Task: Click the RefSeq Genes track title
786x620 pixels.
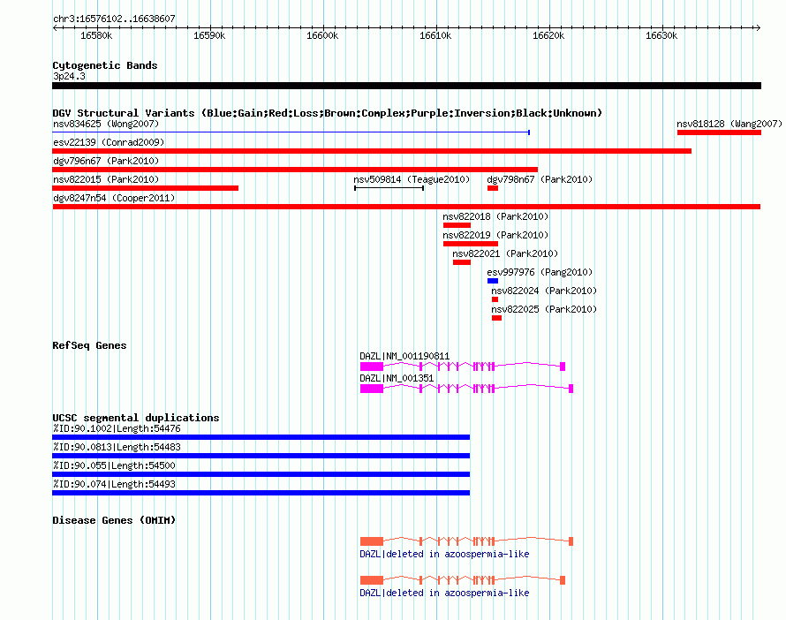Action: [x=89, y=345]
